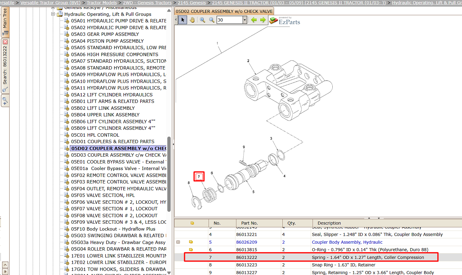
Task: Click note icon on row 5
Action: (x=191, y=242)
